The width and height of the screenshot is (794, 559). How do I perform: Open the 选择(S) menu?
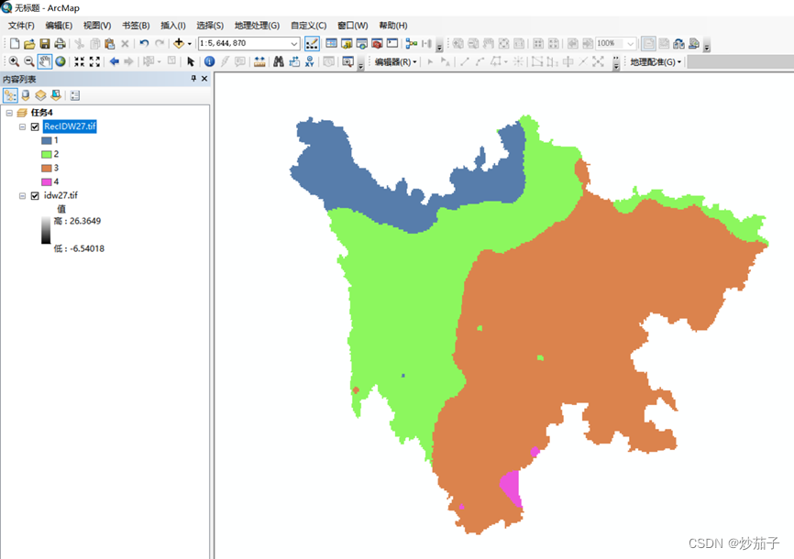click(210, 26)
